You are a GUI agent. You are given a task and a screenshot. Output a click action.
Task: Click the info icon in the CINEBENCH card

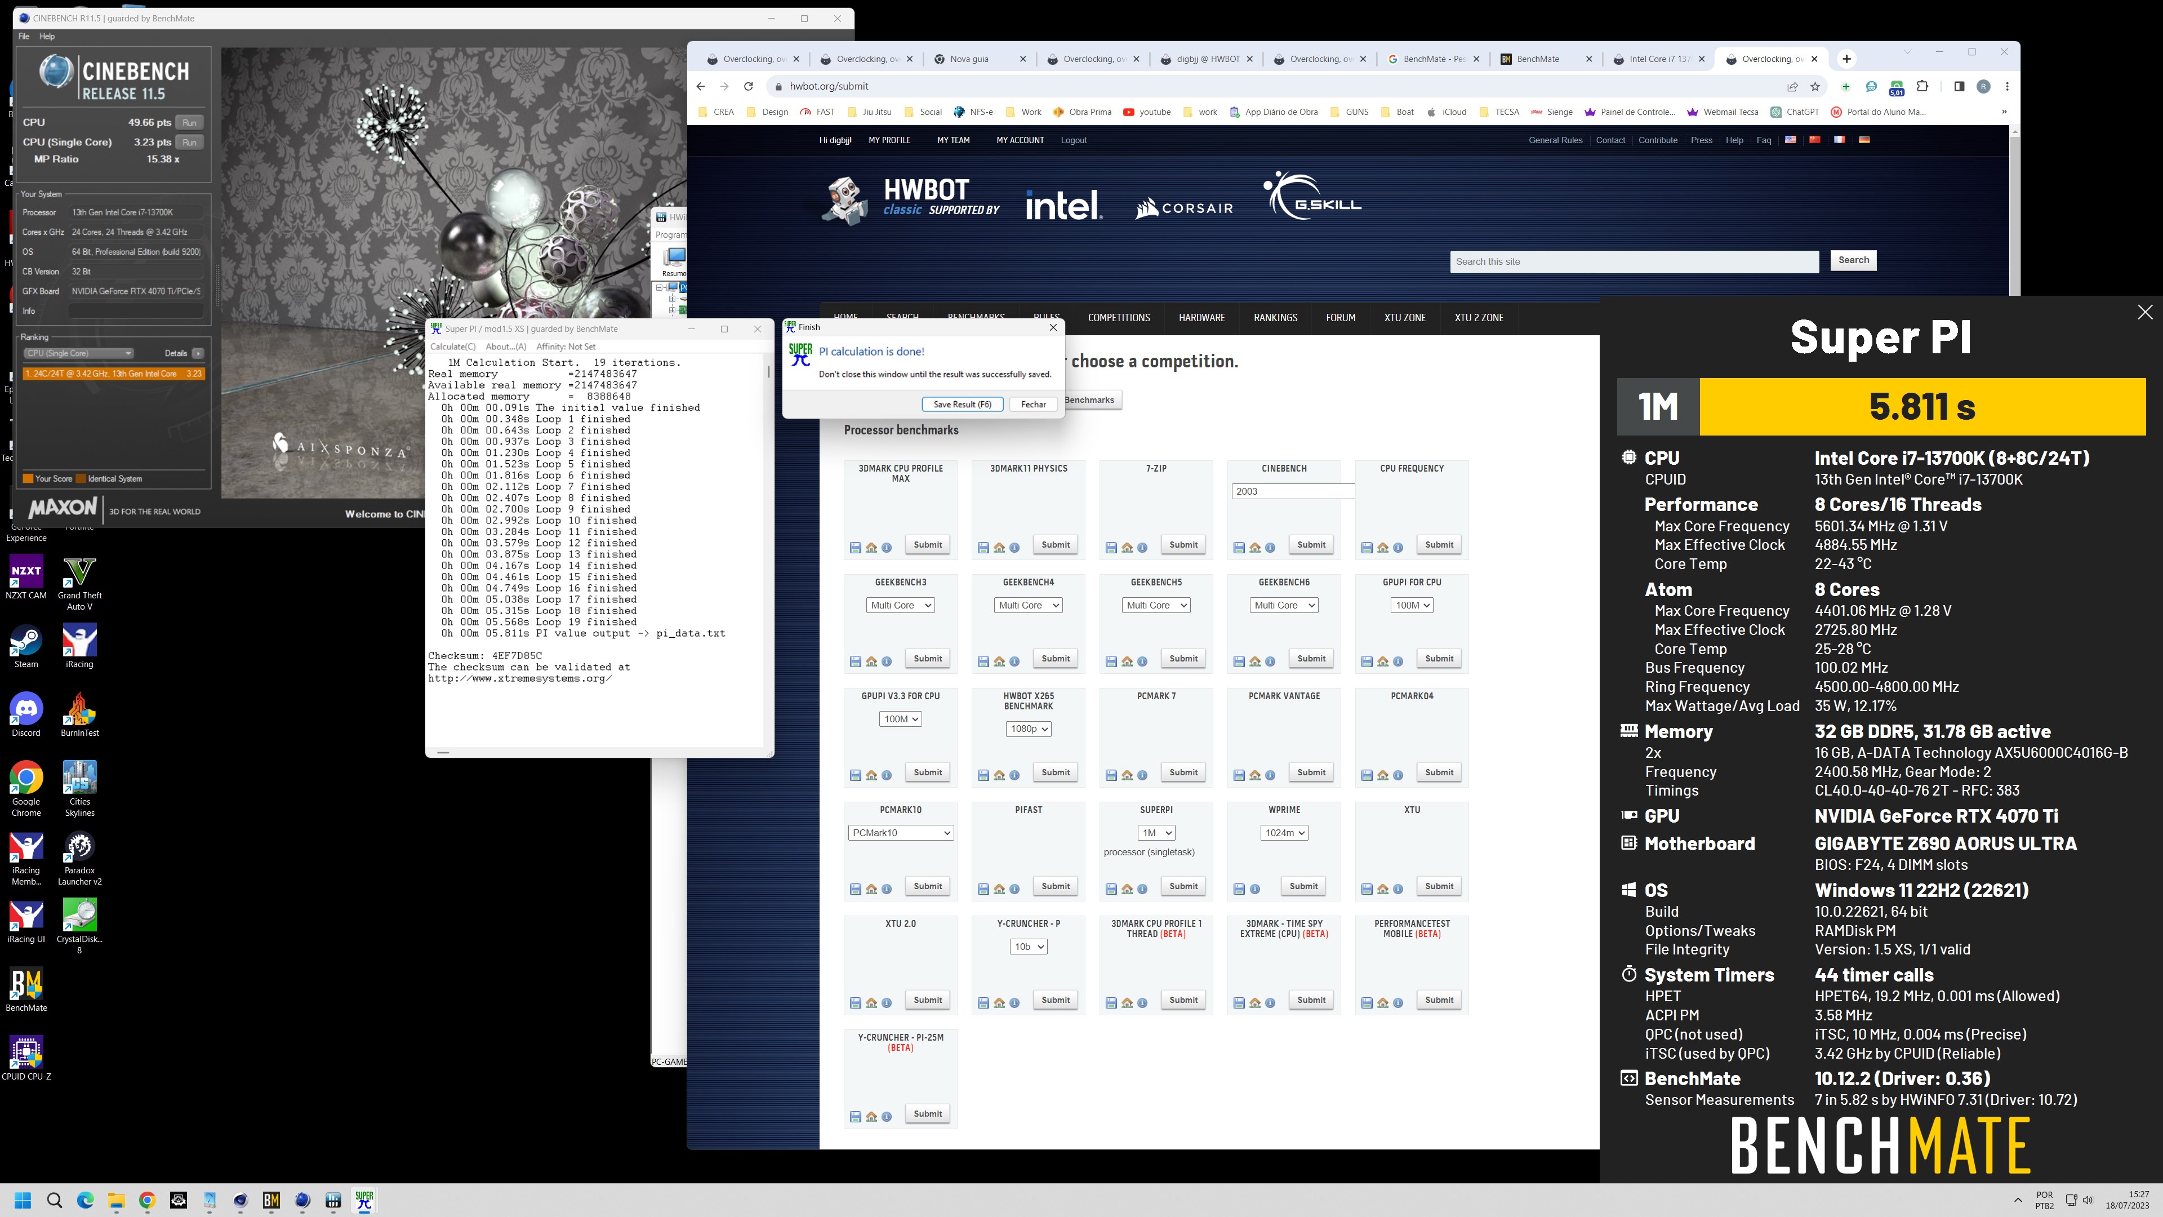coord(1270,548)
